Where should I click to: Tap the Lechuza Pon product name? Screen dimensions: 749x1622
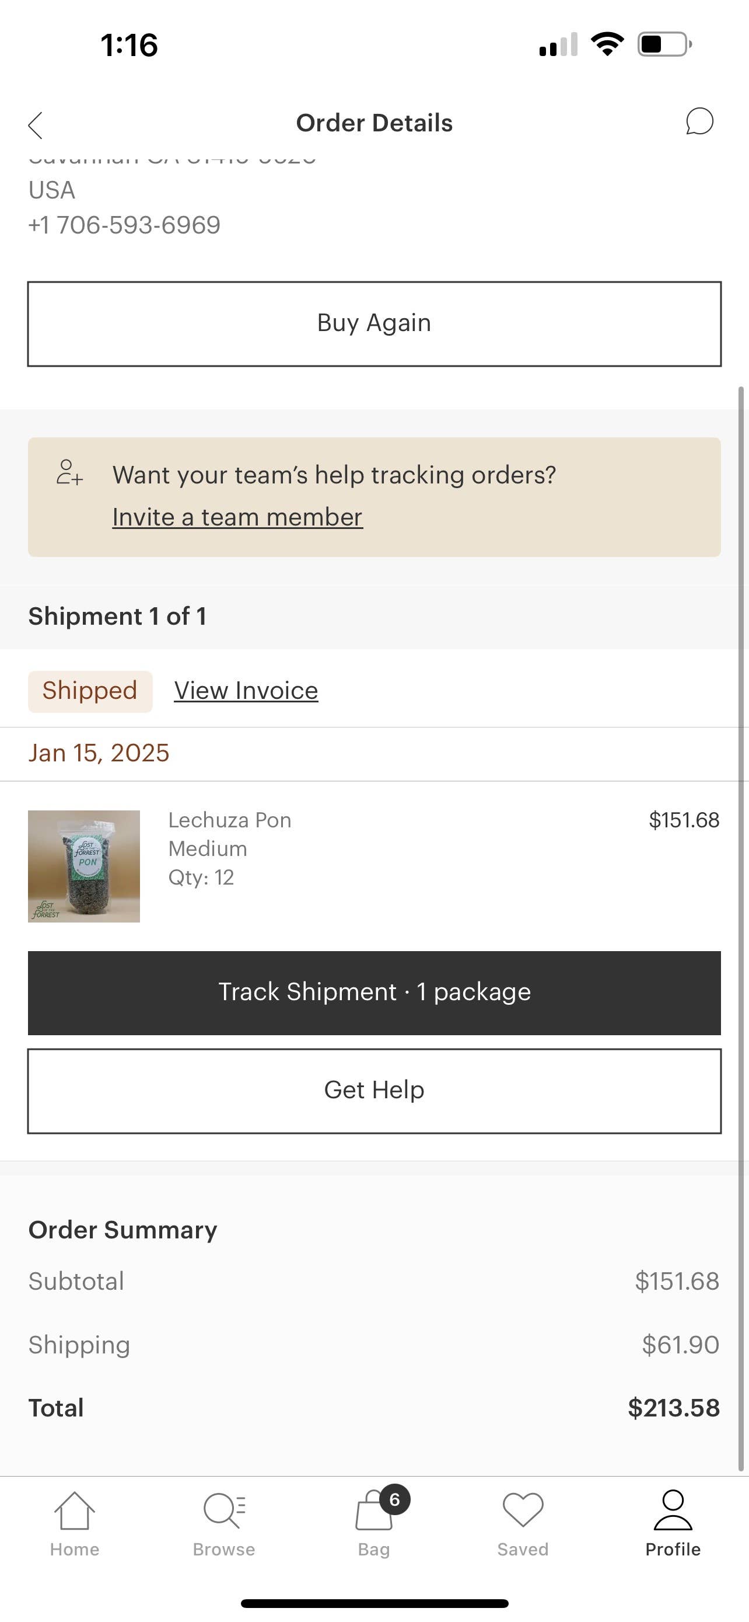(x=230, y=820)
